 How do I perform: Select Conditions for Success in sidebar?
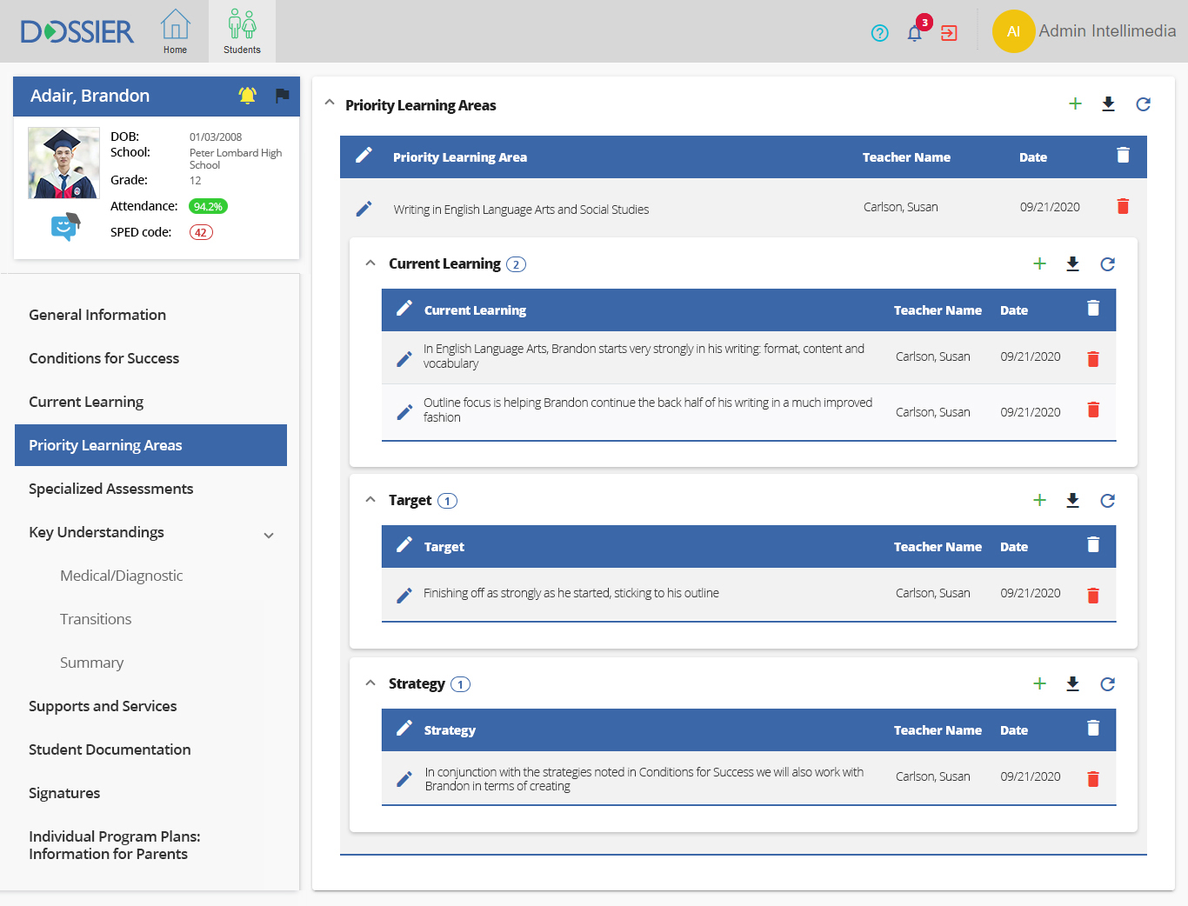coord(103,358)
